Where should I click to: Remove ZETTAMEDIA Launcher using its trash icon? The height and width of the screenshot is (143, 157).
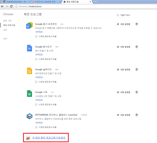pyautogui.click(x=137, y=115)
